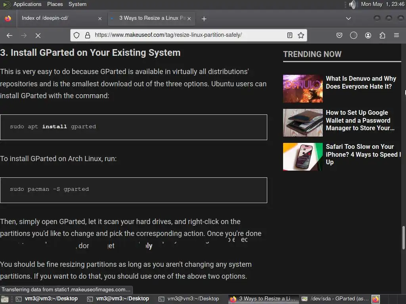Open the Applications menu

pyautogui.click(x=27, y=4)
